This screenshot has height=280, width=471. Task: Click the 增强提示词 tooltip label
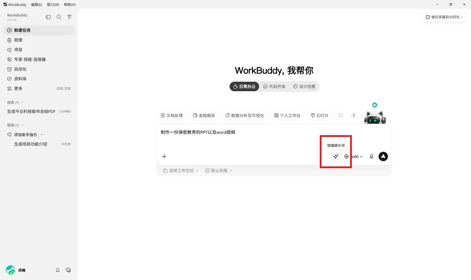click(336, 146)
